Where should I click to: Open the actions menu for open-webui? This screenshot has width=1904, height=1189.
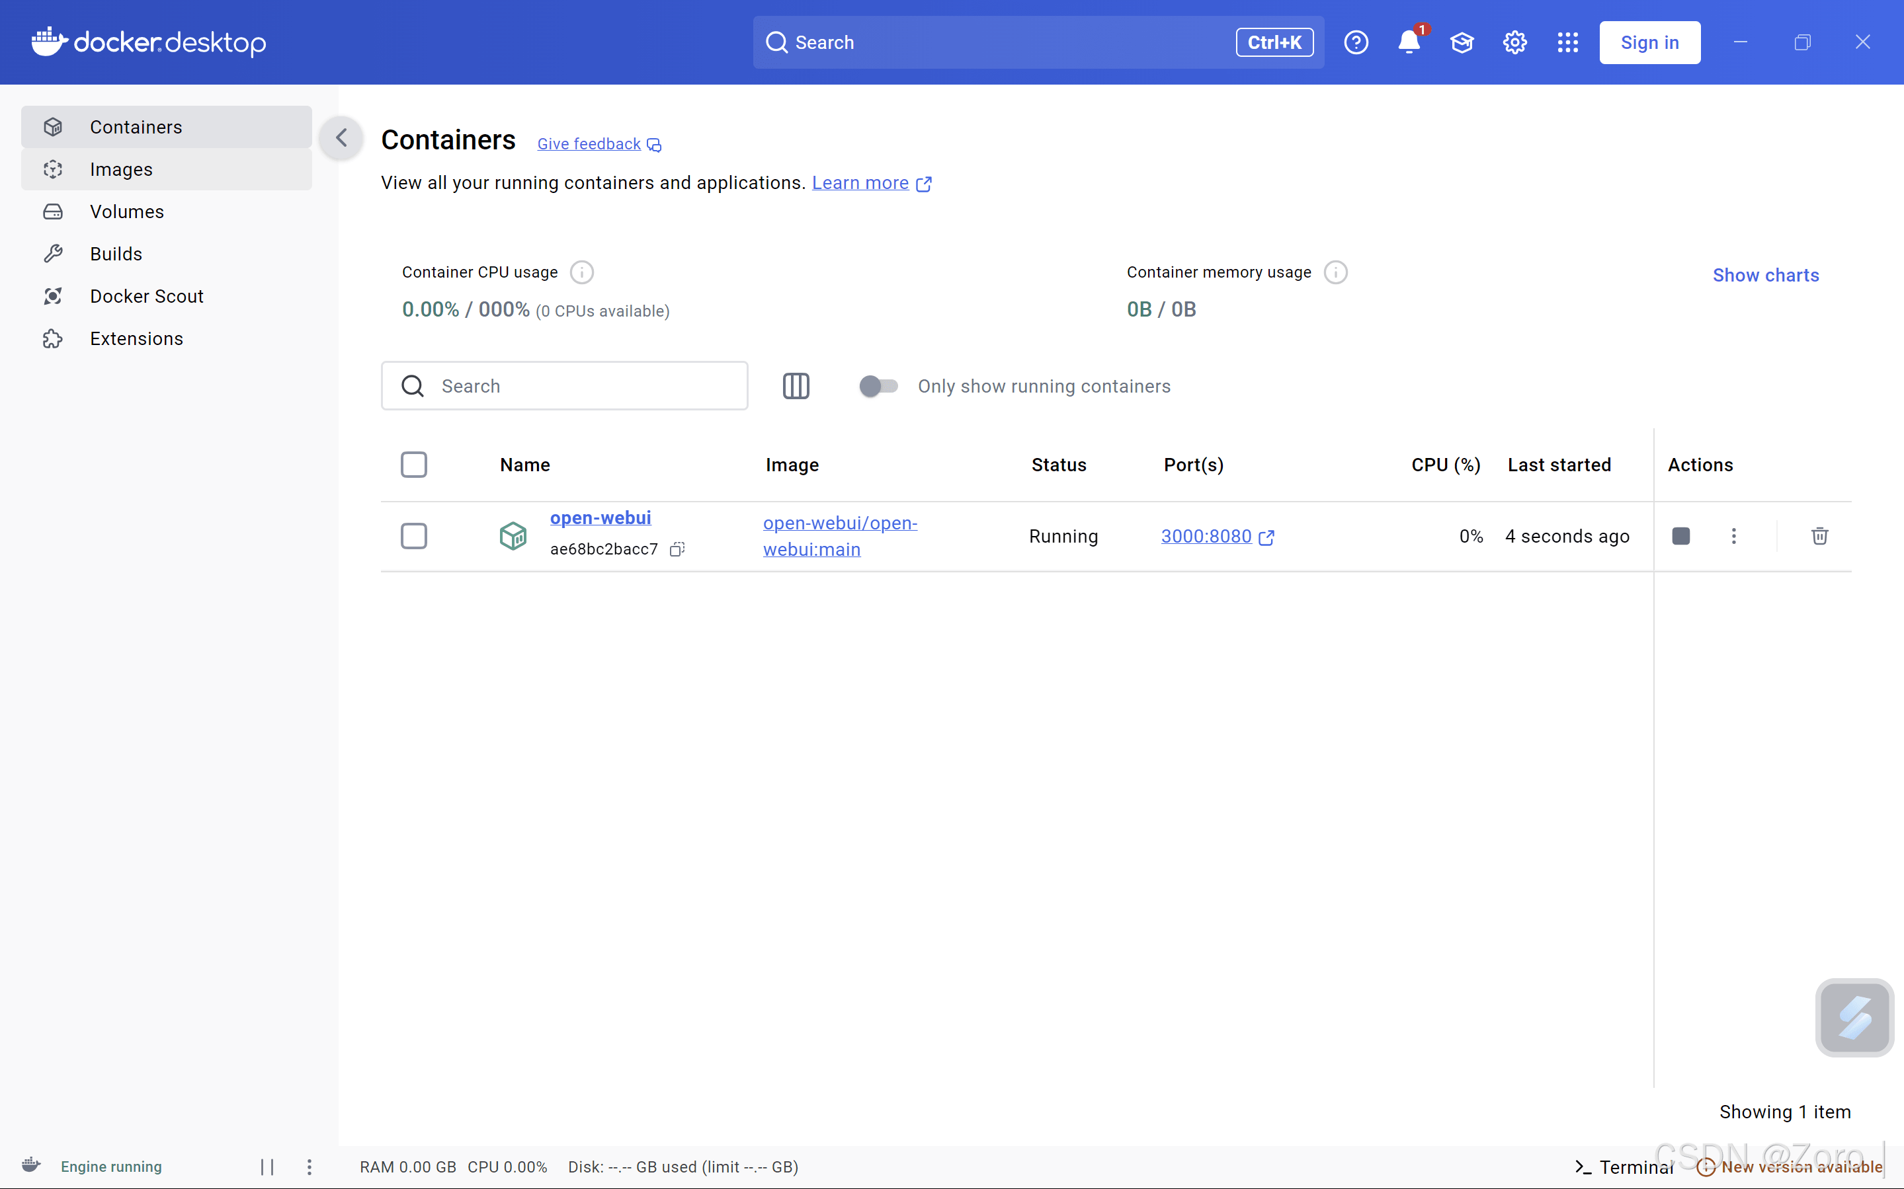(x=1735, y=535)
